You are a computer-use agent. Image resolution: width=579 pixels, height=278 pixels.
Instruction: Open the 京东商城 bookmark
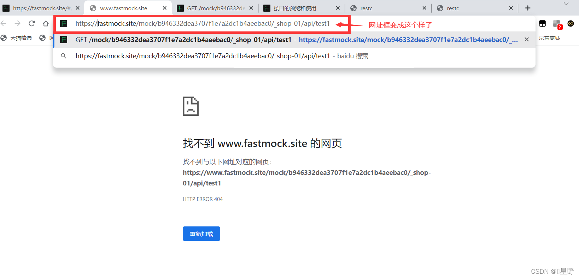tap(549, 38)
